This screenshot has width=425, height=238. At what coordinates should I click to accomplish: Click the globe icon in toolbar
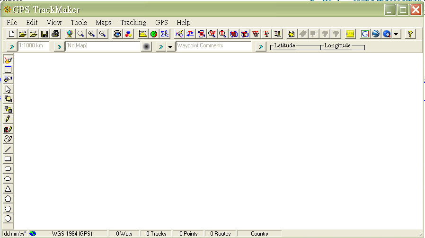(x=70, y=34)
